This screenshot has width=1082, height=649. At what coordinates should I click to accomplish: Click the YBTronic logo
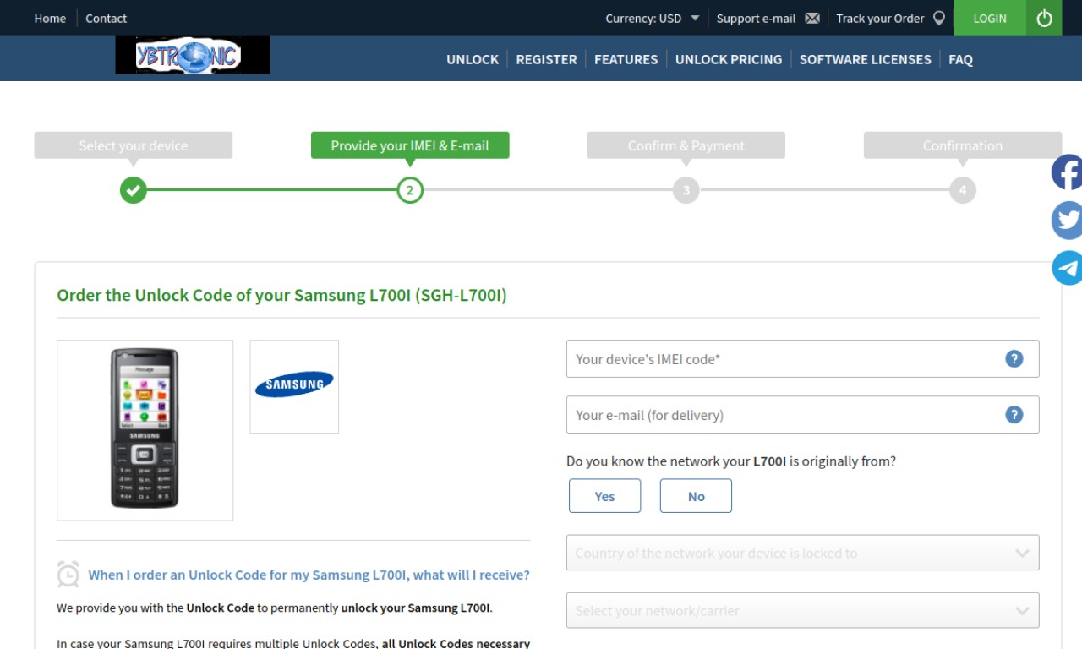(193, 56)
